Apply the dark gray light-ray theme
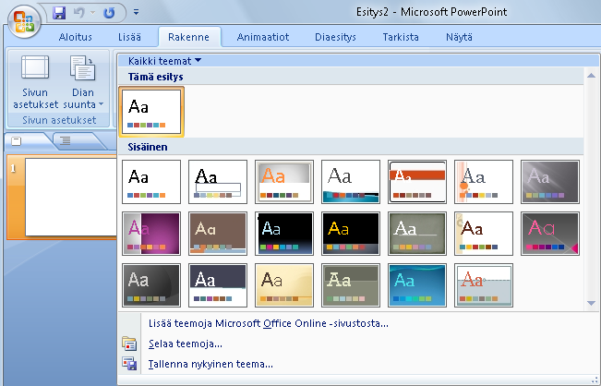The width and height of the screenshot is (601, 386). tap(550, 182)
